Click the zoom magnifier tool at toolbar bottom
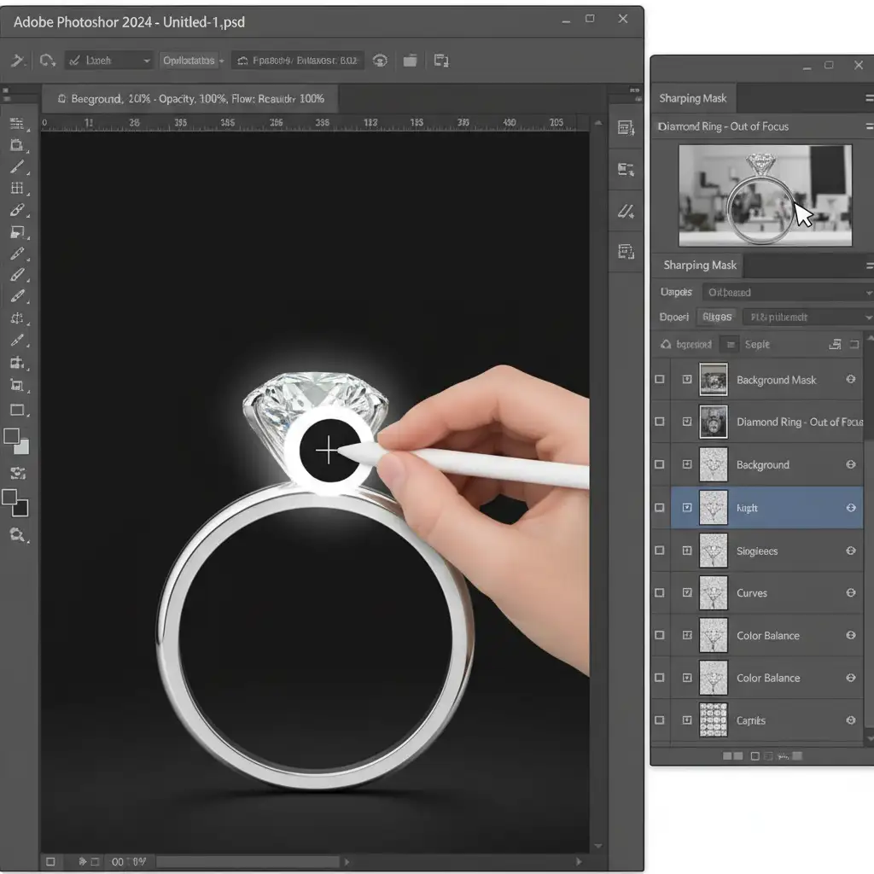 point(17,534)
